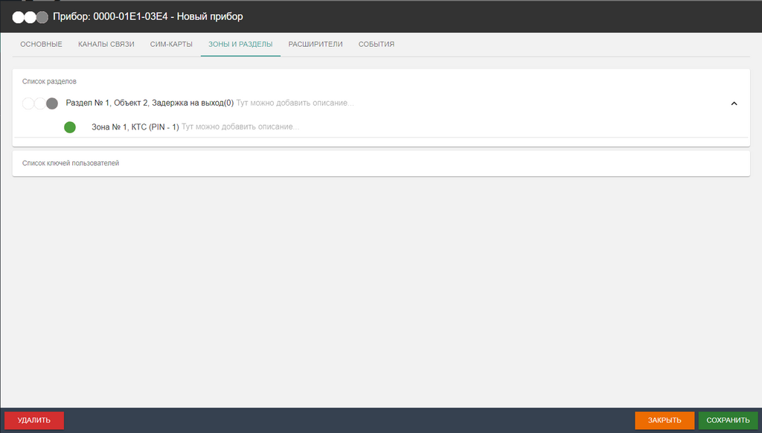Open the Основные tab
Screen dimensions: 762x433
(41, 45)
